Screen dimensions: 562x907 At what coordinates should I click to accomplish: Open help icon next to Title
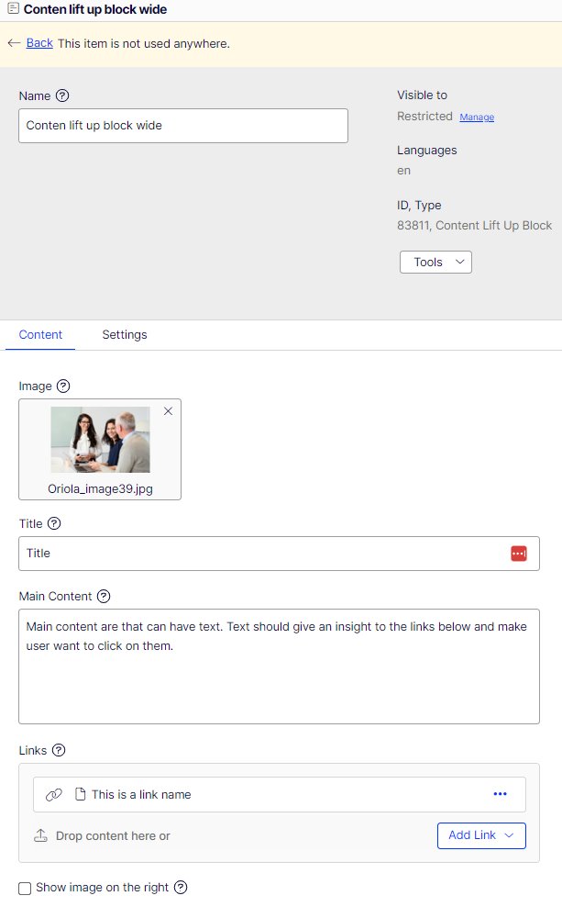point(54,523)
